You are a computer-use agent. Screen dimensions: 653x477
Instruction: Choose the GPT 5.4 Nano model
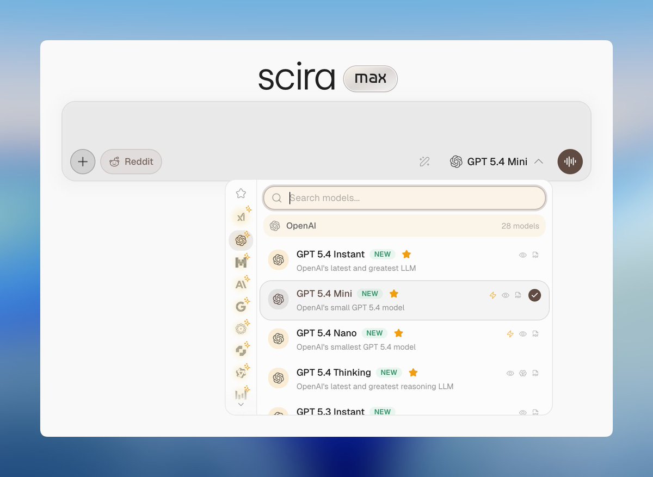pos(404,339)
